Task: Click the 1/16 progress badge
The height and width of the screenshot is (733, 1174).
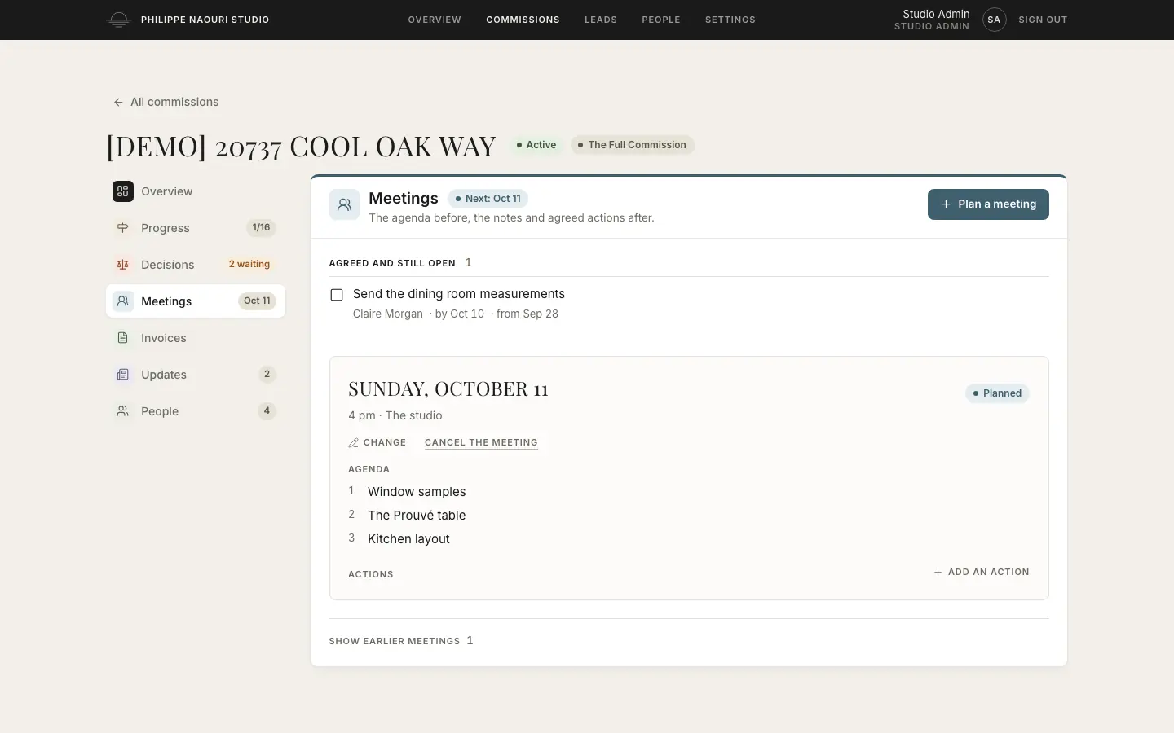Action: (x=261, y=228)
